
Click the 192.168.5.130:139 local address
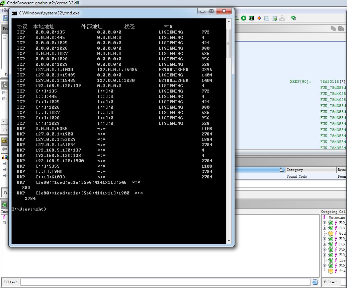point(58,86)
